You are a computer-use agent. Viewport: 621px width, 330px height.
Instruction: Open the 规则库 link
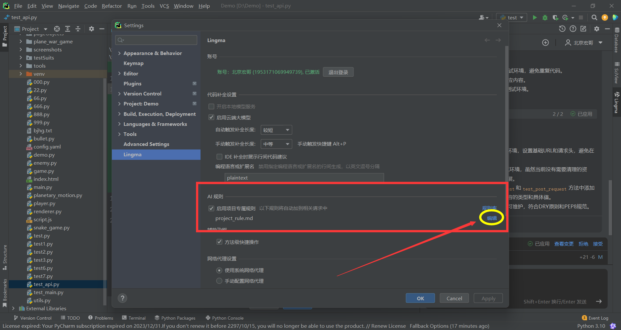click(x=489, y=208)
